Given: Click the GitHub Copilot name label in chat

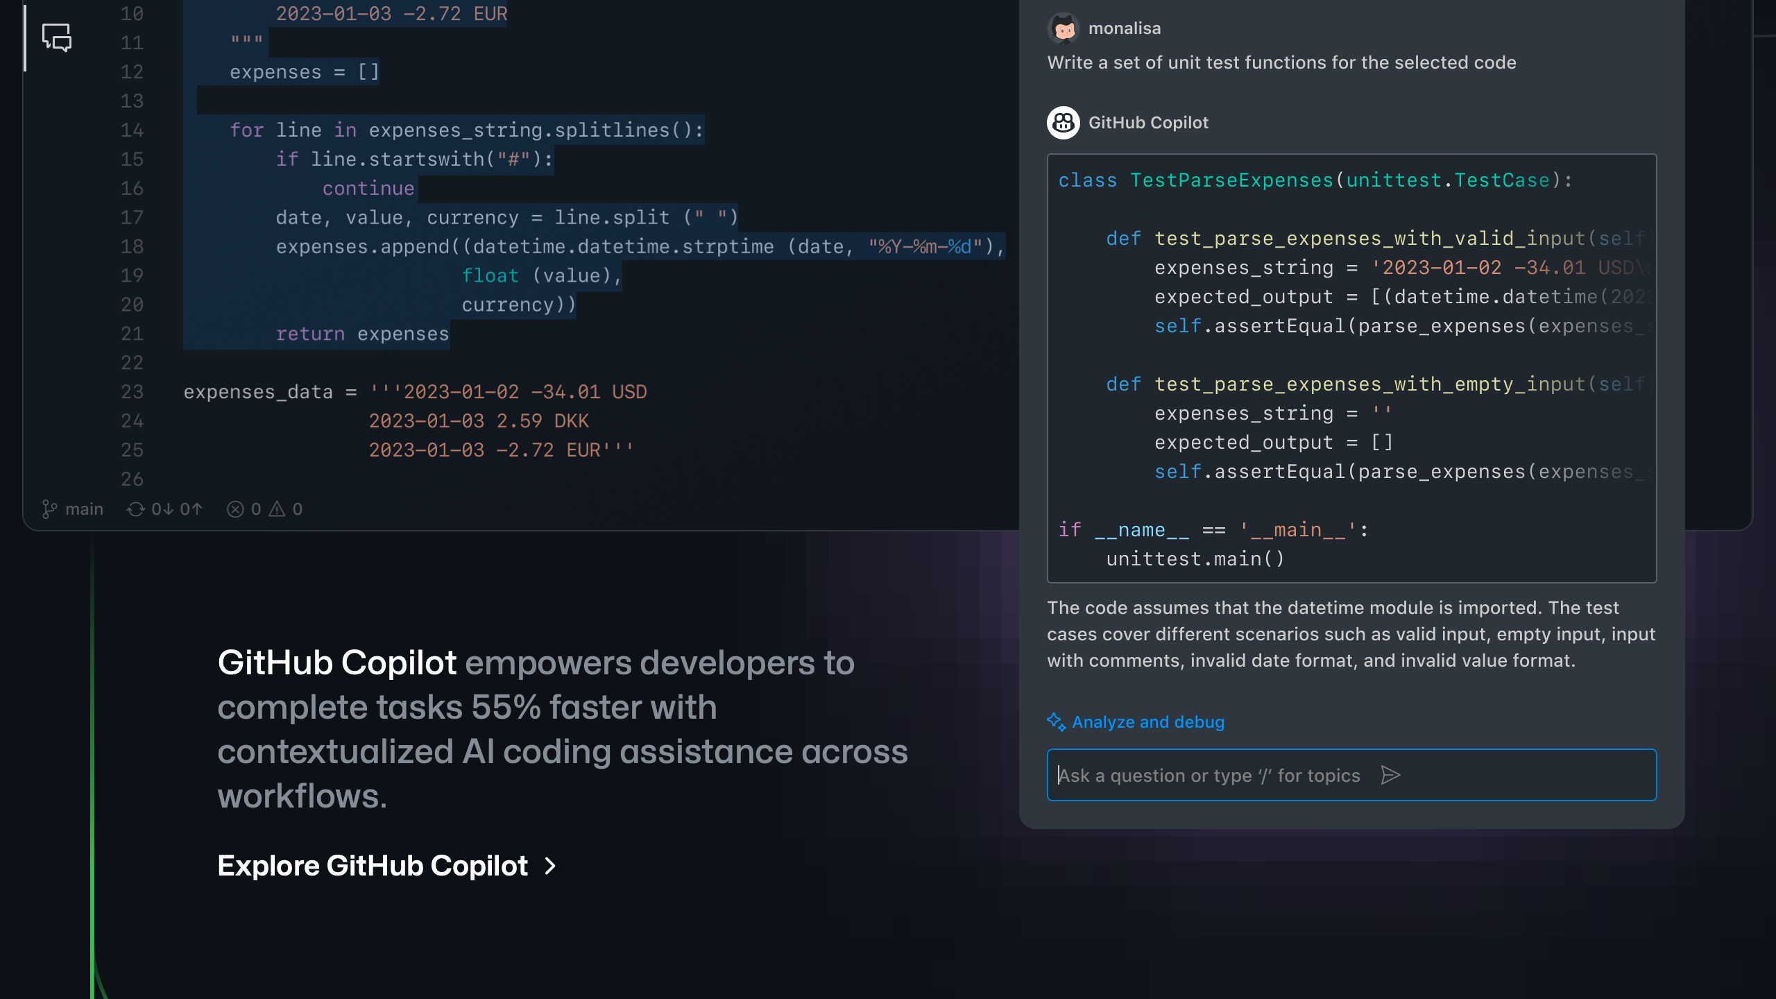Looking at the screenshot, I should pos(1148,123).
